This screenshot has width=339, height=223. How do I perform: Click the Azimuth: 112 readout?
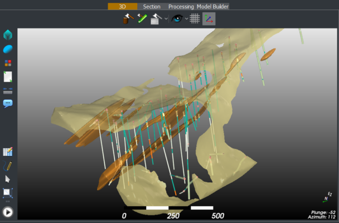click(x=322, y=217)
